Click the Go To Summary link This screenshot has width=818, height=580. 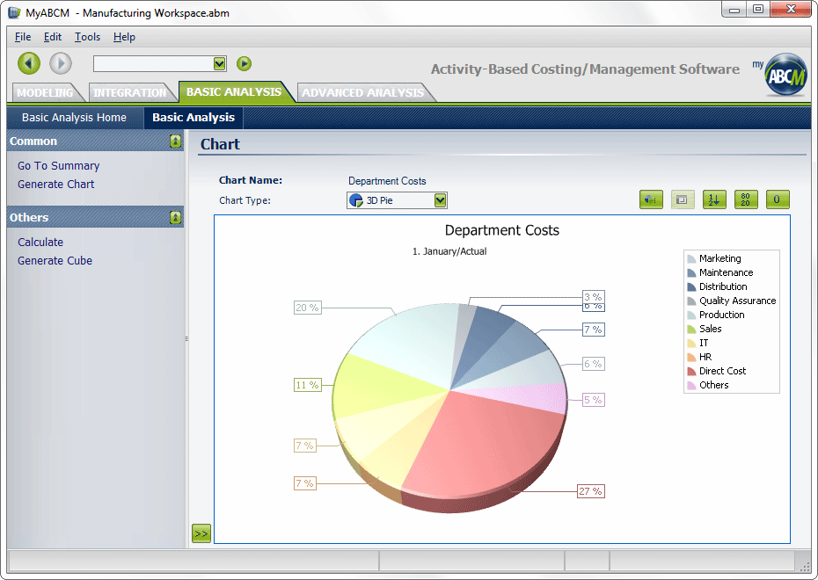click(58, 166)
